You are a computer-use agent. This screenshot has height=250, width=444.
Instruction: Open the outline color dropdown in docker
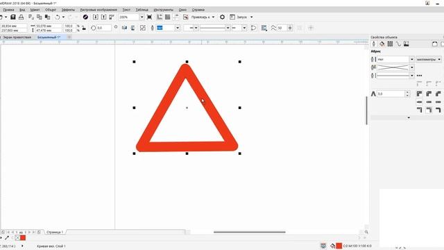pyautogui.click(x=411, y=67)
